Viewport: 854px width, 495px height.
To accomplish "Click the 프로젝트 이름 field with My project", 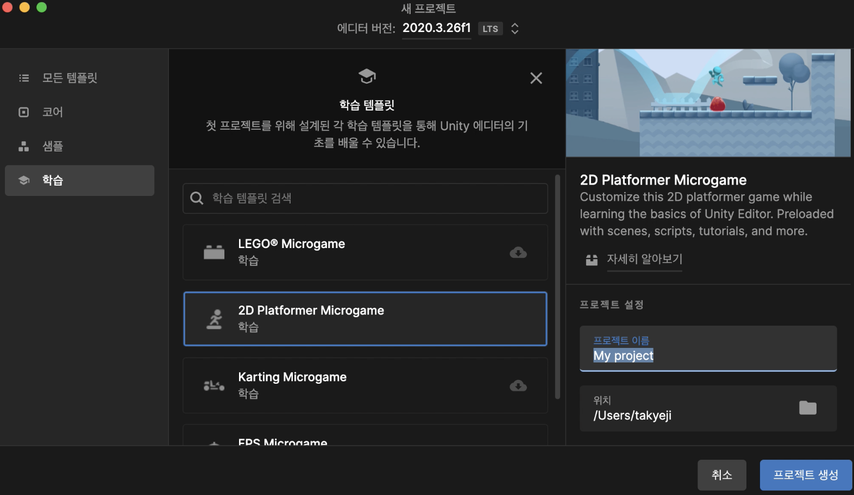I will click(x=708, y=348).
